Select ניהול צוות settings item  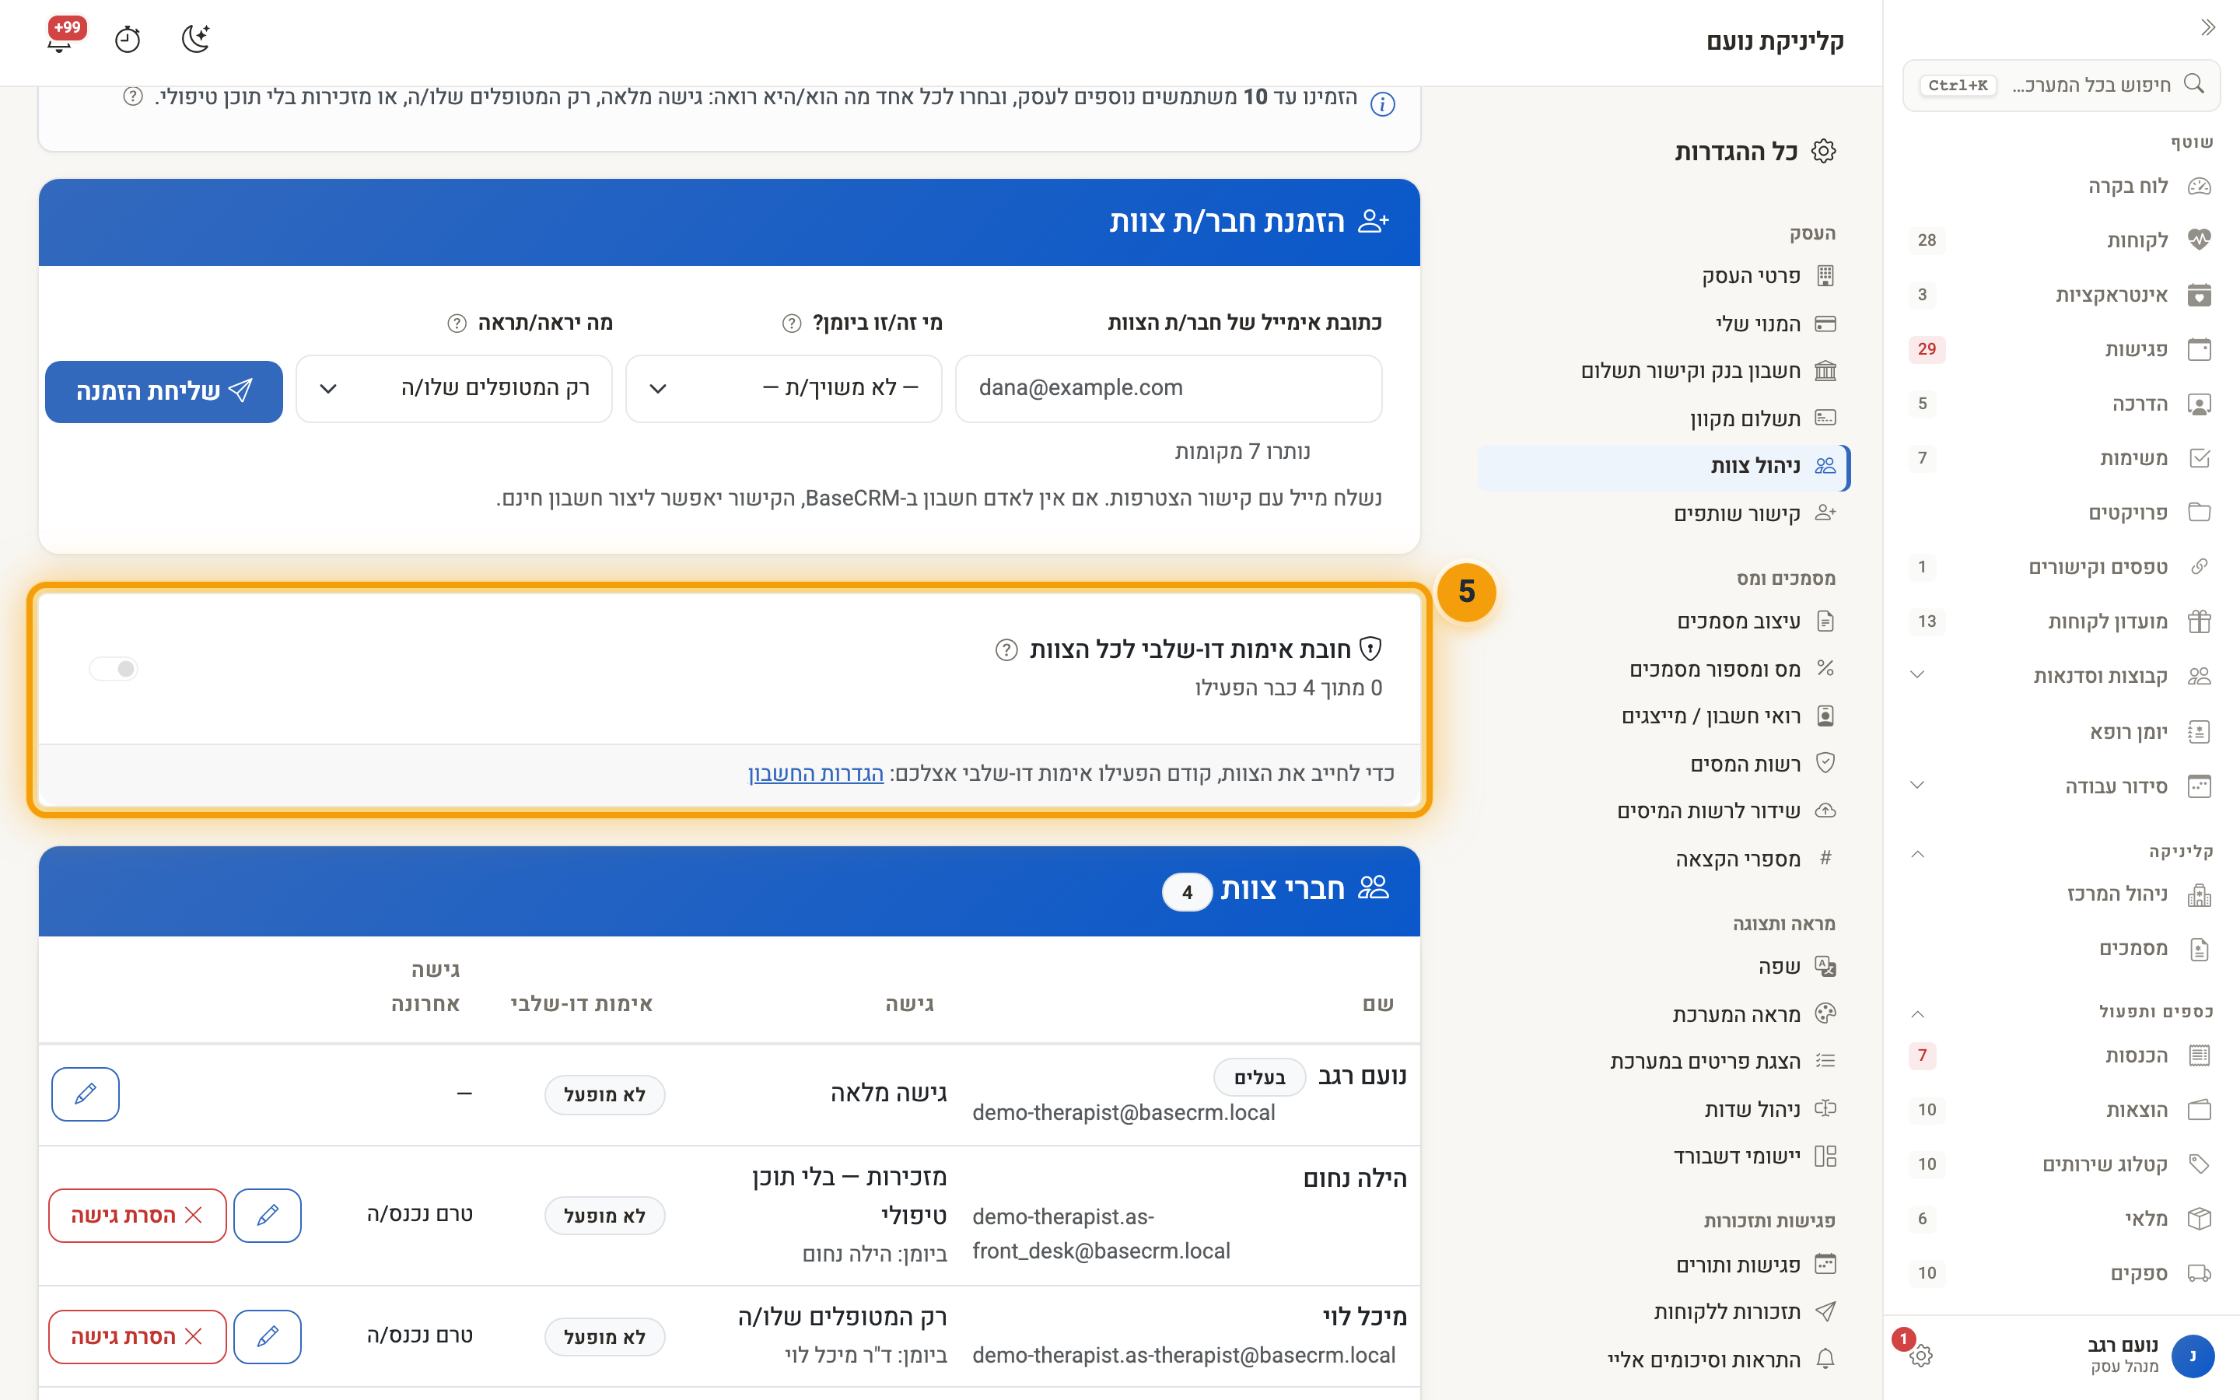pos(1664,467)
